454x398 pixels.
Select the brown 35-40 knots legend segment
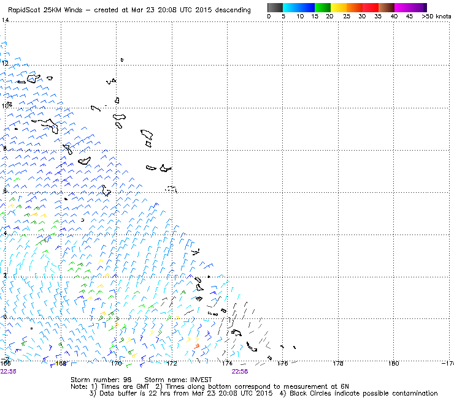tap(387, 7)
